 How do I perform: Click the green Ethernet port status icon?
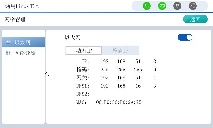point(162,6)
